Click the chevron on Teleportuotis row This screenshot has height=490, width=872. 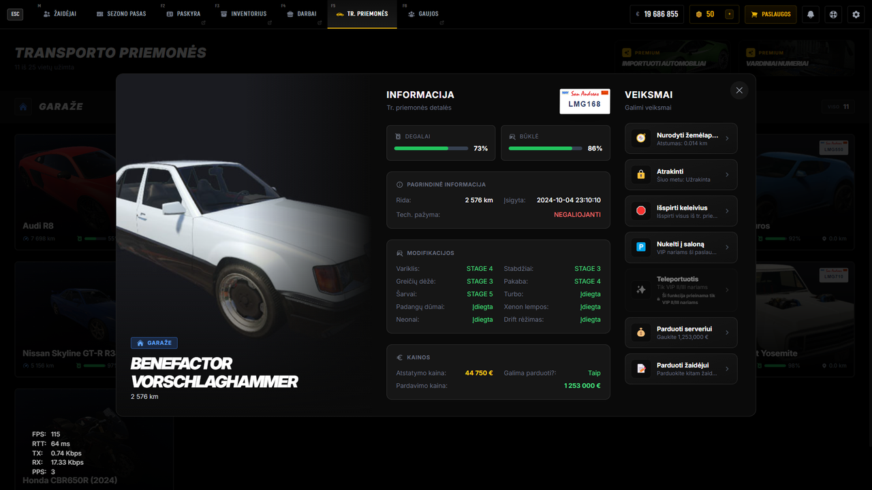pyautogui.click(x=727, y=290)
